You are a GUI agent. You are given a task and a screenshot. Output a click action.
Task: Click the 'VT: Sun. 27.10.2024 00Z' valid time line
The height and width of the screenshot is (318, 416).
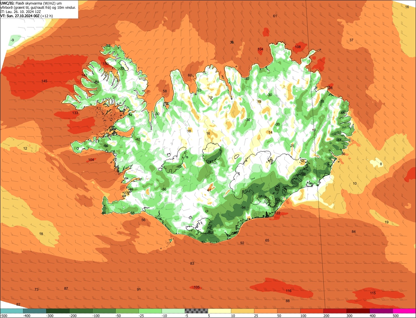tap(27, 16)
